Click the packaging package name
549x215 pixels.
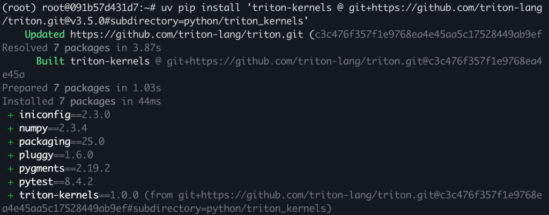coord(44,142)
